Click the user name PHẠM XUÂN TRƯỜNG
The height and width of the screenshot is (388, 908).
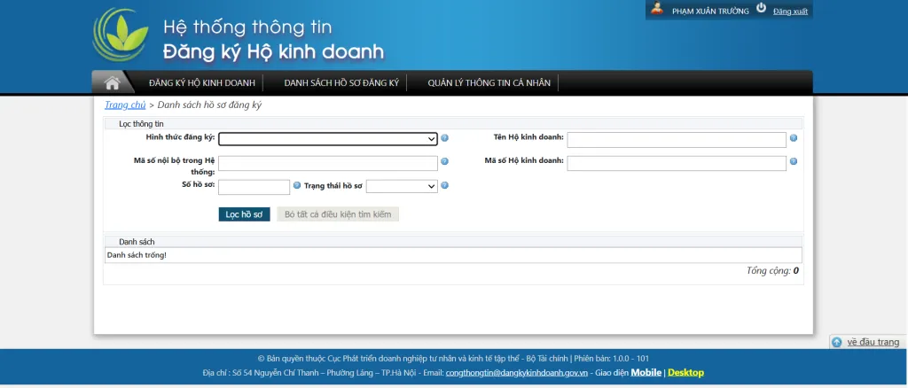710,11
